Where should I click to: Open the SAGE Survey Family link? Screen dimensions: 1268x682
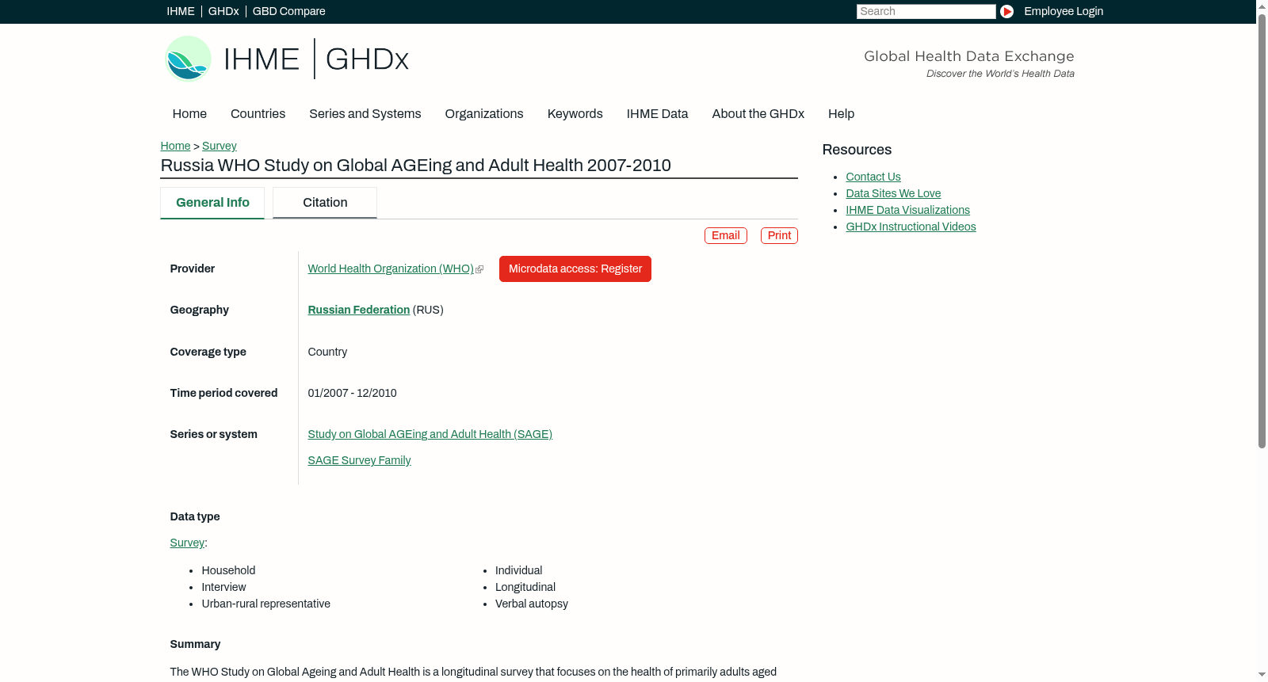click(359, 461)
